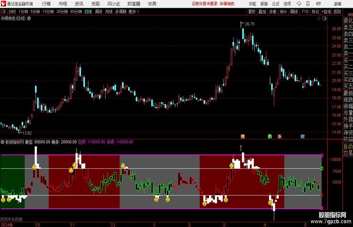The image size is (353, 227).
Task: Click the 做空: 80000.00 indicator value
Action: tap(38, 142)
